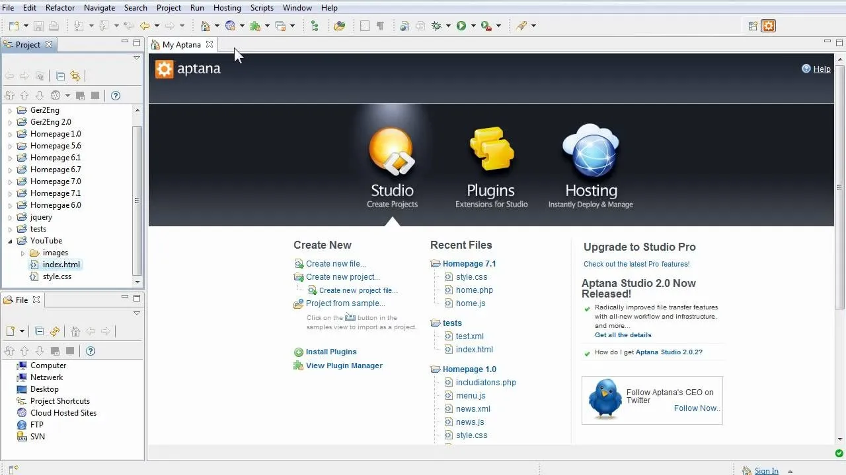Expand the jquery project

(10, 217)
